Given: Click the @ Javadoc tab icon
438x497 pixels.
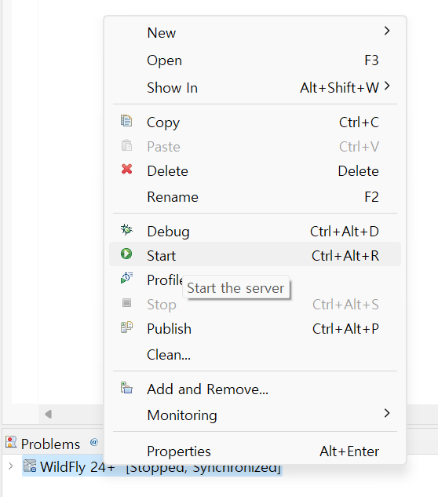Looking at the screenshot, I should [x=94, y=442].
